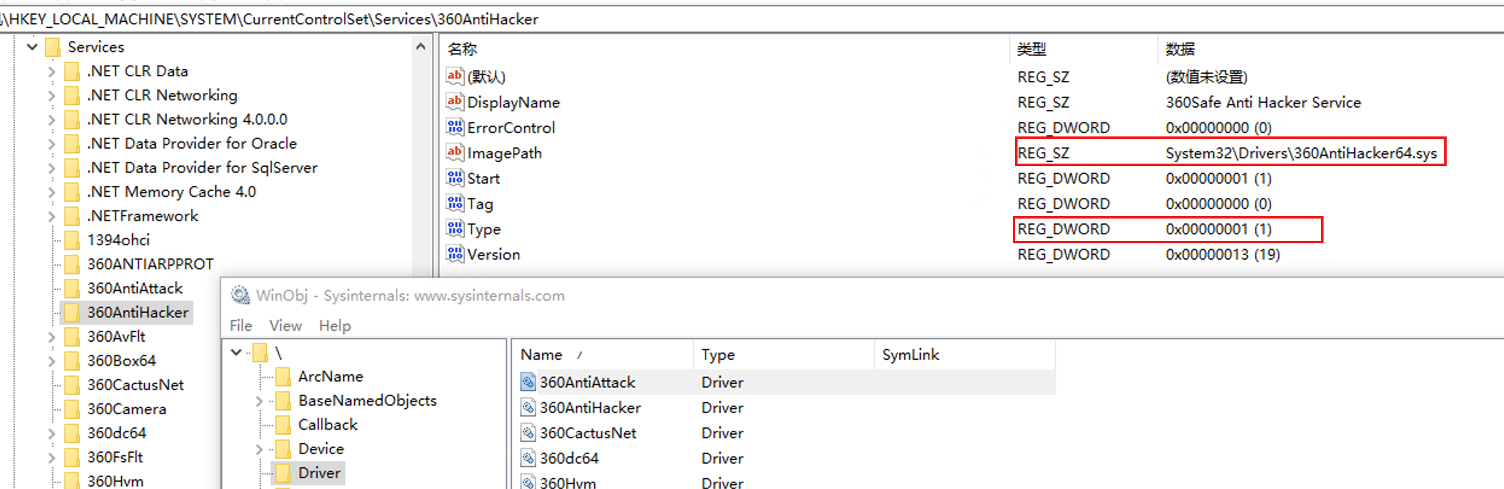
Task: Open the Help menu in WinObj
Action: pos(334,325)
